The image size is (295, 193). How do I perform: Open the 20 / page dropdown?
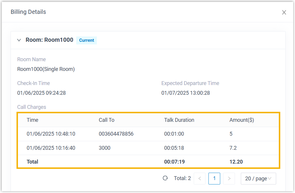coord(258,178)
